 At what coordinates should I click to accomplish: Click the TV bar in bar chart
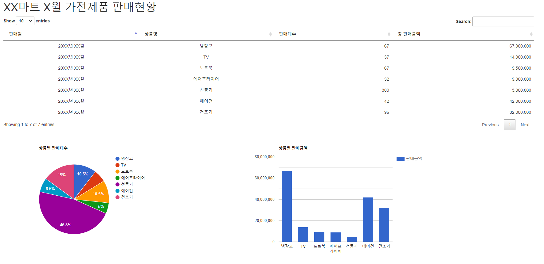click(303, 234)
